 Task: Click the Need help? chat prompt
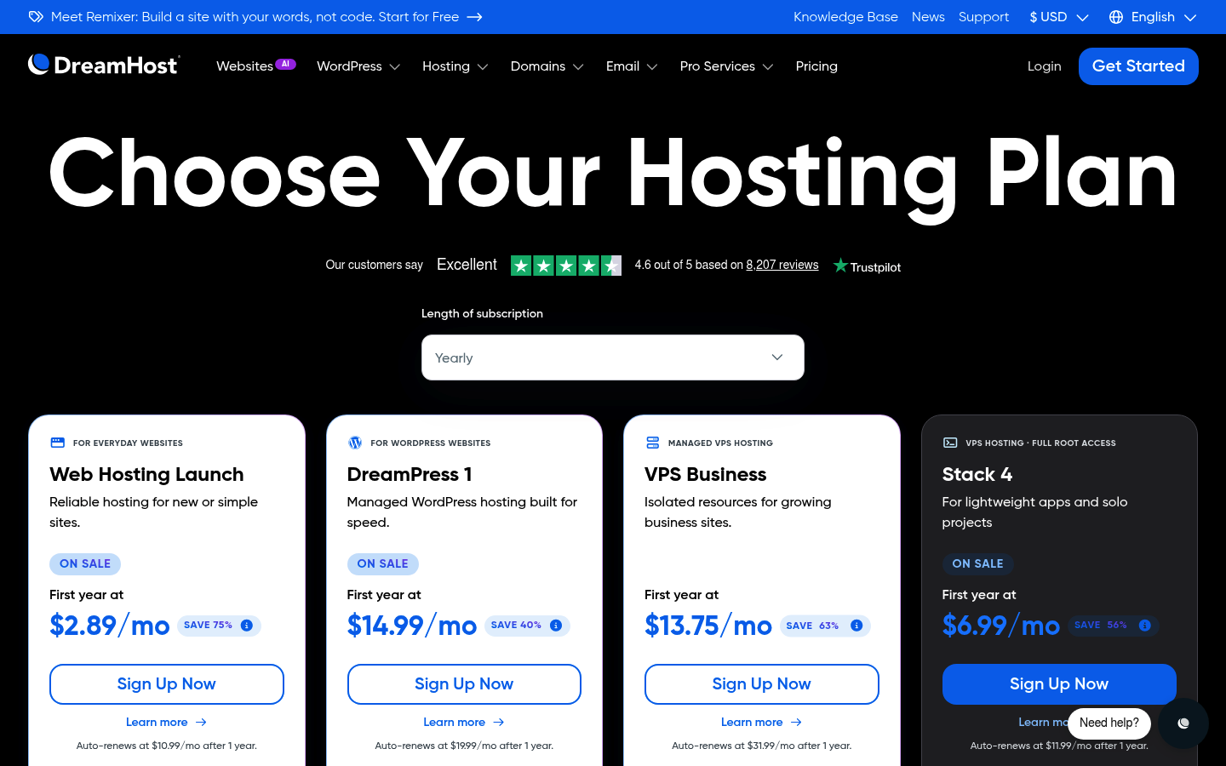[x=1109, y=723]
